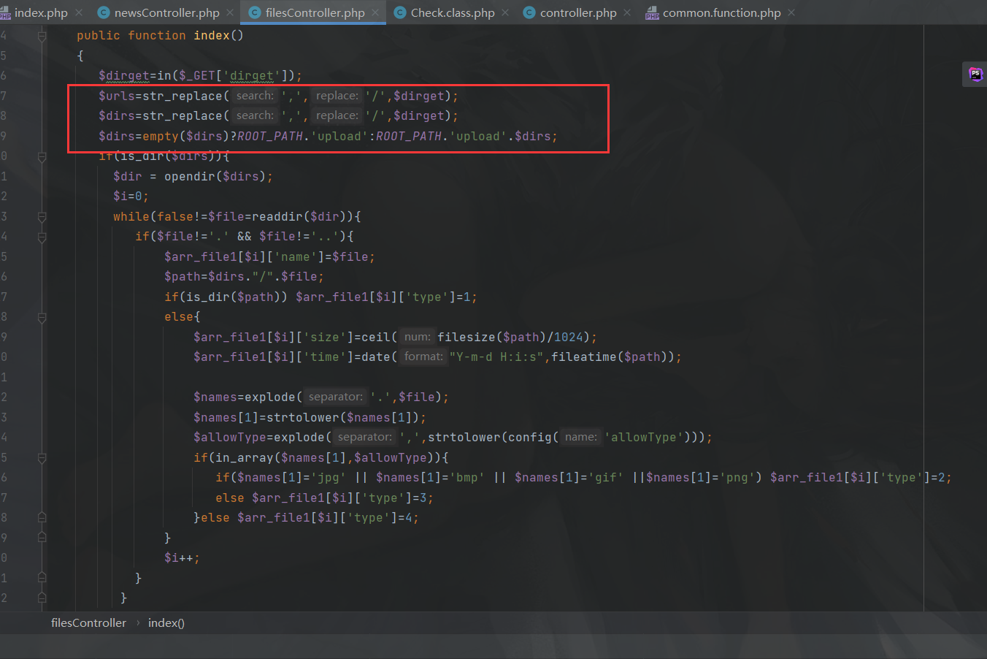Screen dimensions: 987x659
Task: Click the $names=explode line
Action: (x=320, y=397)
